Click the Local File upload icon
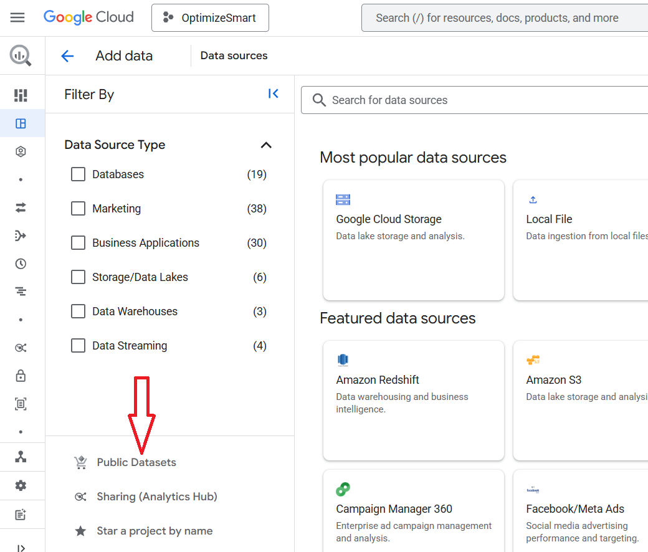 click(533, 200)
